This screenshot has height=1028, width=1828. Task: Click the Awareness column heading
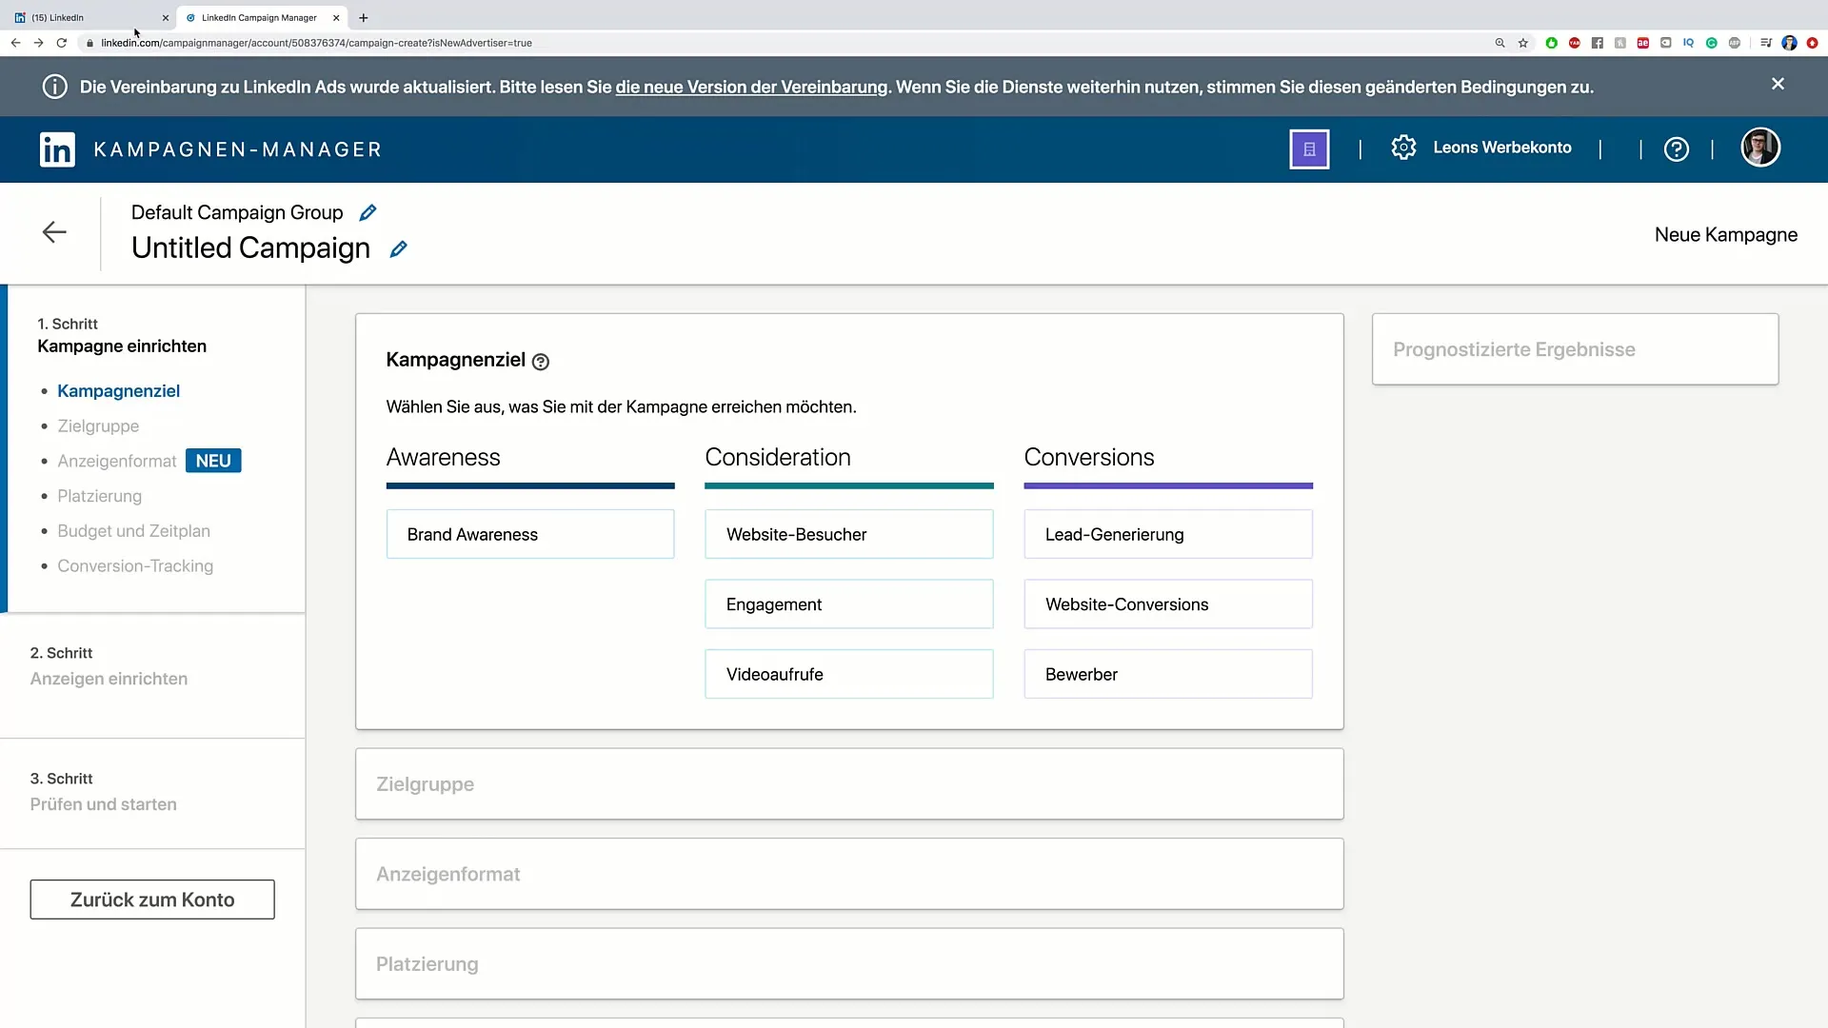click(x=443, y=458)
